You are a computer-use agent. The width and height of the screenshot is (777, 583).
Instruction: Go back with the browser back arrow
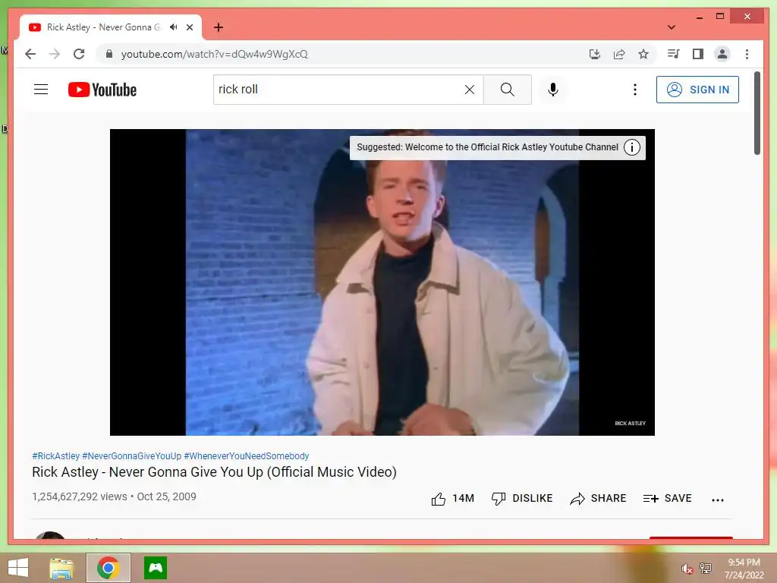30,54
